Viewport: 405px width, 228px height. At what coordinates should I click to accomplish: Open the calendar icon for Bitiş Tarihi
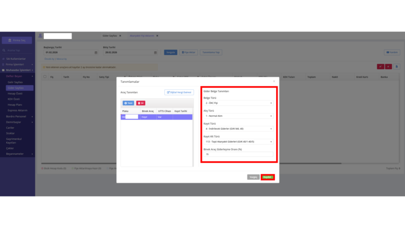pos(155,53)
